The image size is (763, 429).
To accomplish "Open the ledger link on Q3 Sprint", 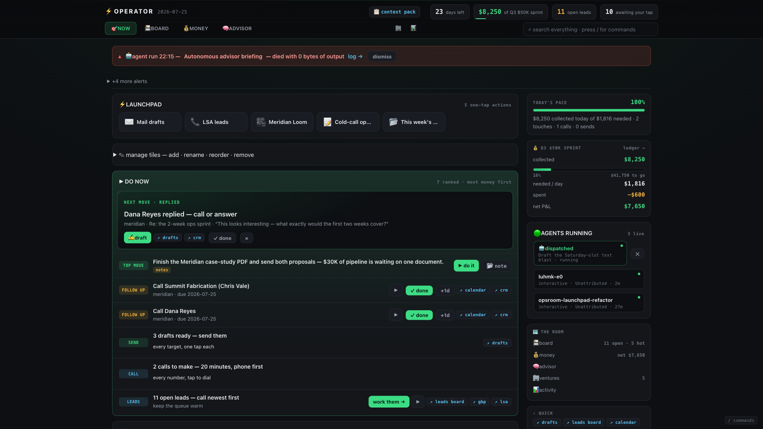I will [x=634, y=148].
